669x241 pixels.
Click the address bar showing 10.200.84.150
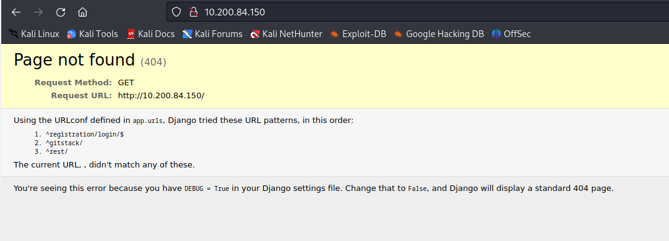[x=418, y=12]
